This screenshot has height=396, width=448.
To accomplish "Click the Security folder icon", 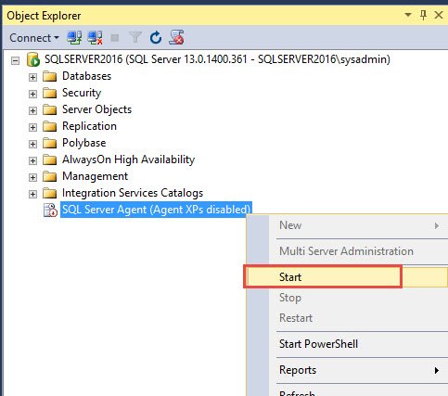I will (49, 93).
